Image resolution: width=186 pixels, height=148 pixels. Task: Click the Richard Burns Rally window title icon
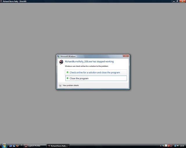click(x=1, y=1)
